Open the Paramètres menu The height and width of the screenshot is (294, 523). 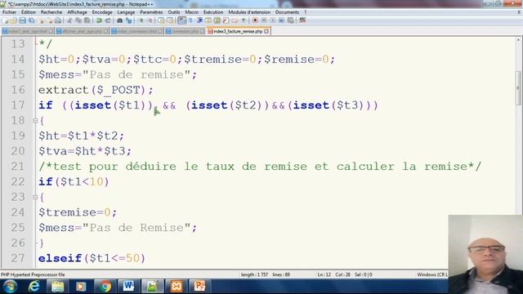click(151, 12)
